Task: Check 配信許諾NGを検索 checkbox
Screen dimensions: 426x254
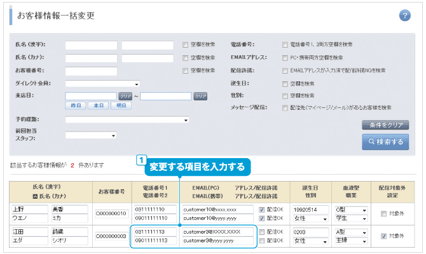Action: coord(285,71)
